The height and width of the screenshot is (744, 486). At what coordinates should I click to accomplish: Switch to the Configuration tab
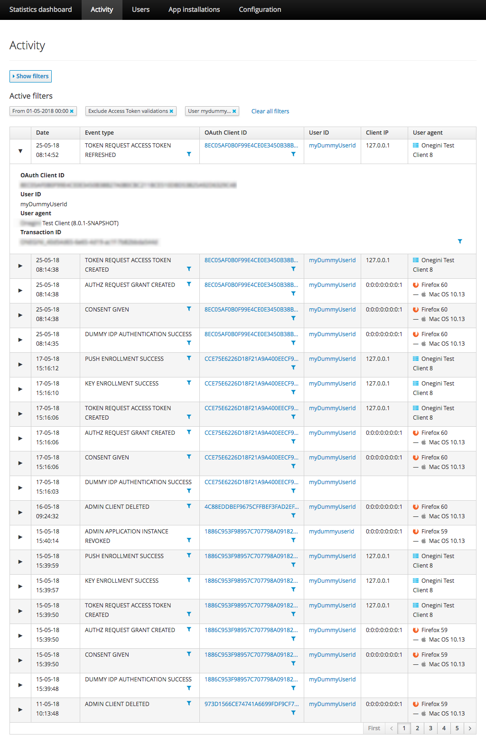(260, 9)
